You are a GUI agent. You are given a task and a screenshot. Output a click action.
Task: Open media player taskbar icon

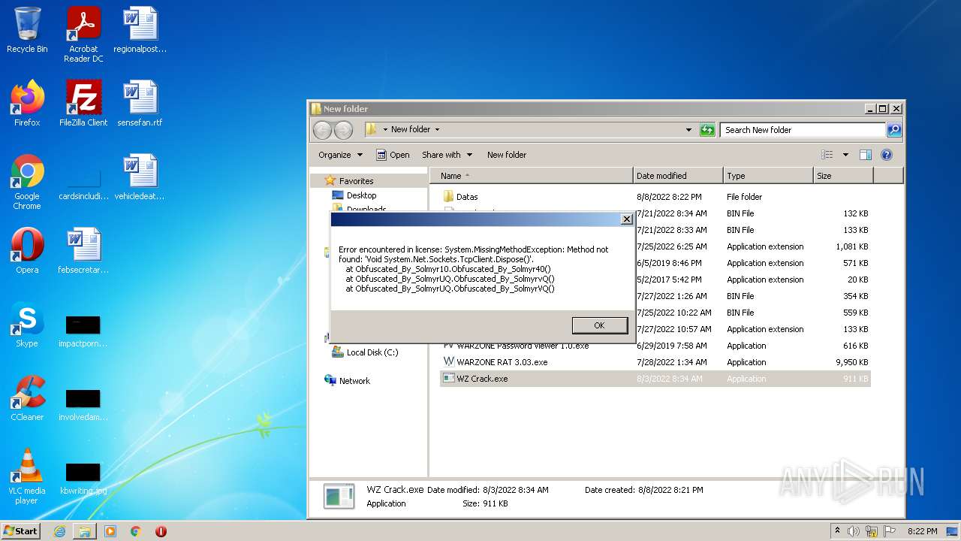click(110, 531)
